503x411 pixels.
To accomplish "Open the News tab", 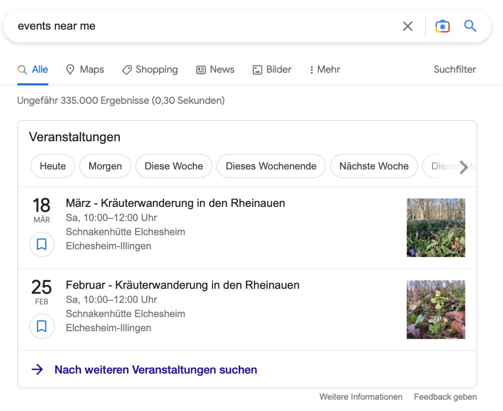I will coord(215,69).
